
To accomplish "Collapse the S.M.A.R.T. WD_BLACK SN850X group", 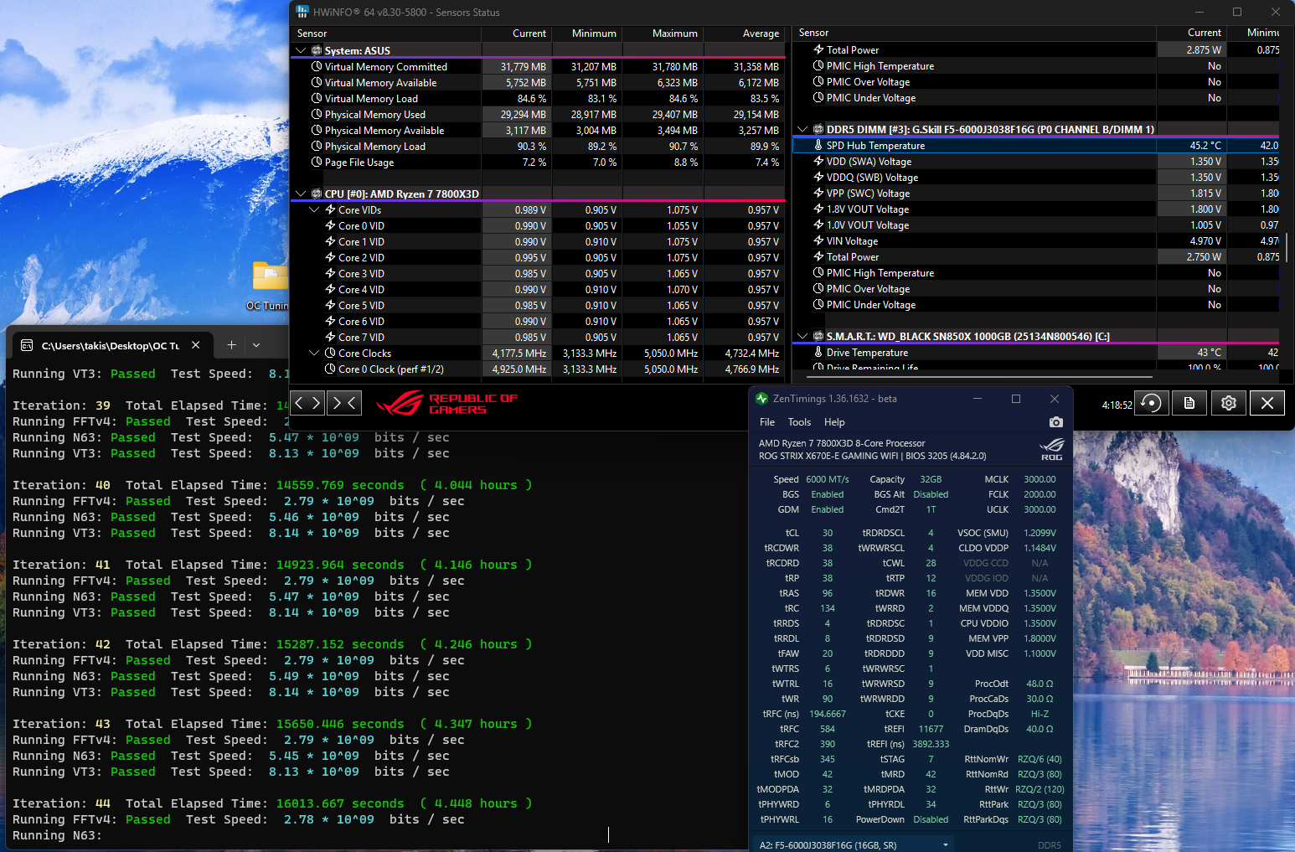I will click(802, 336).
